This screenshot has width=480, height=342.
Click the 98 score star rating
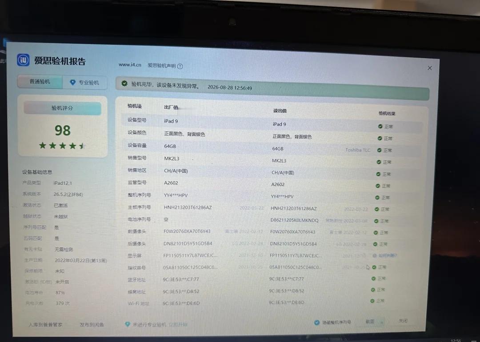pyautogui.click(x=62, y=146)
